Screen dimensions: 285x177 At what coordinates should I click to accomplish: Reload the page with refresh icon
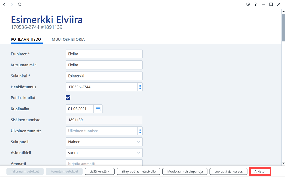[20, 4]
